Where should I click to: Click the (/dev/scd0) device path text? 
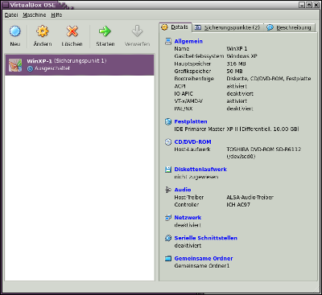click(x=241, y=157)
